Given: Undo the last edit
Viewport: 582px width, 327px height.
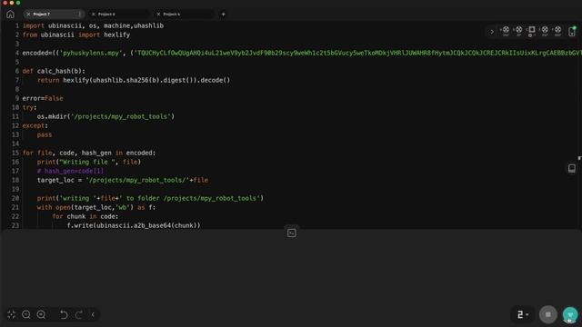Looking at the screenshot, I should point(64,314).
